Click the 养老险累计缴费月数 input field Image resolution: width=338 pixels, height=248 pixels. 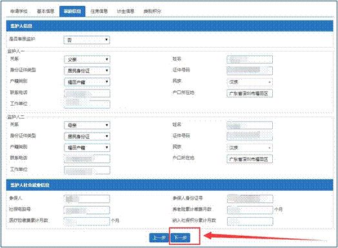click(250, 210)
